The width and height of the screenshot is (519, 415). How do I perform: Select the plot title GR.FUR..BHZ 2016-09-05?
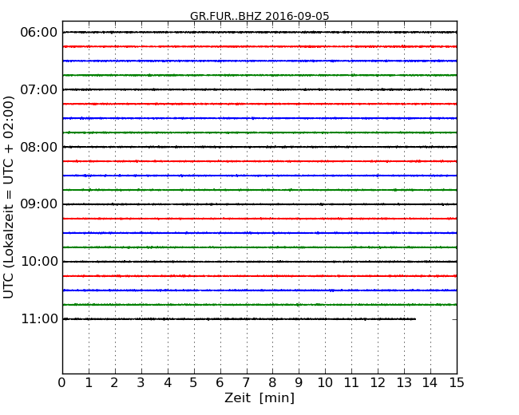click(x=259, y=16)
